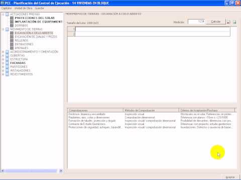Click the folder icon of CUBIERTAS
241x180 pixels.
tap(7, 55)
